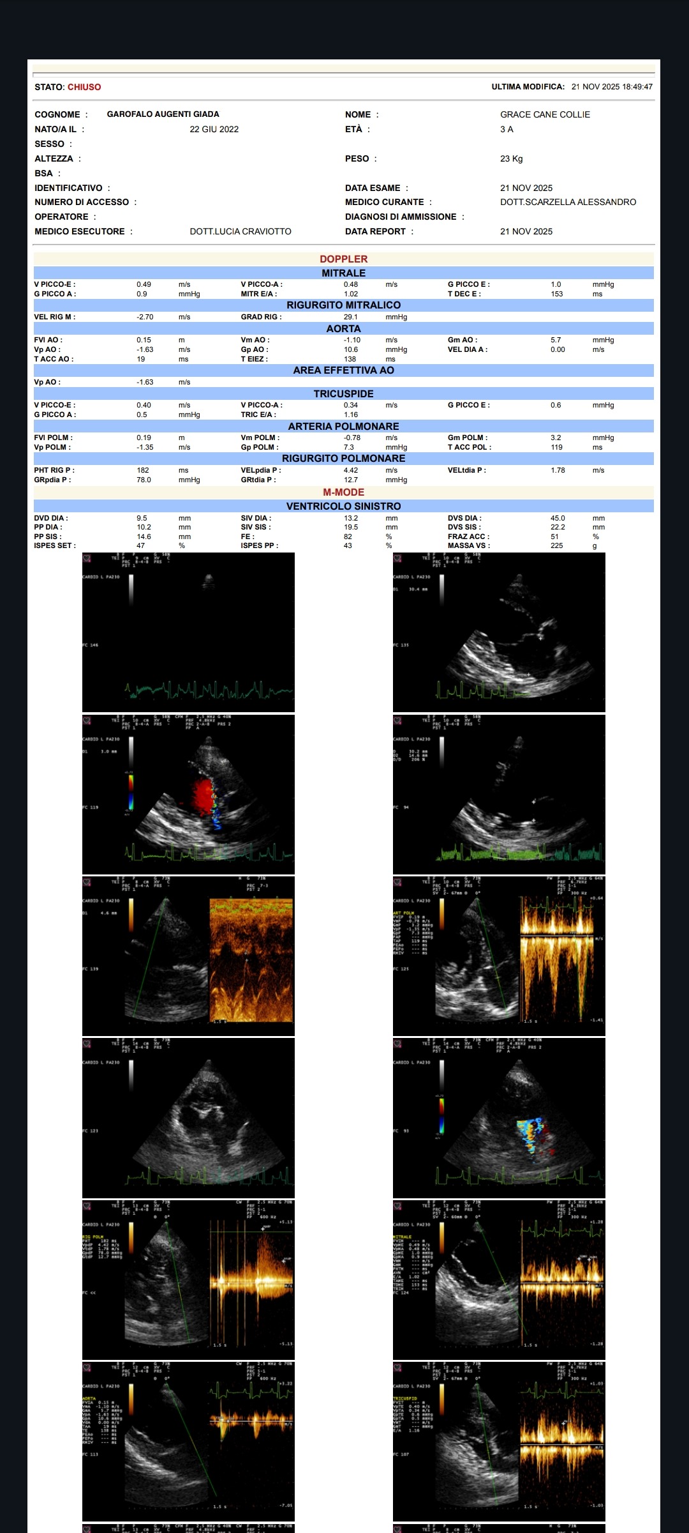Click the VELpdia P value 4.42
Image resolution: width=689 pixels, height=1533 pixels.
point(351,470)
